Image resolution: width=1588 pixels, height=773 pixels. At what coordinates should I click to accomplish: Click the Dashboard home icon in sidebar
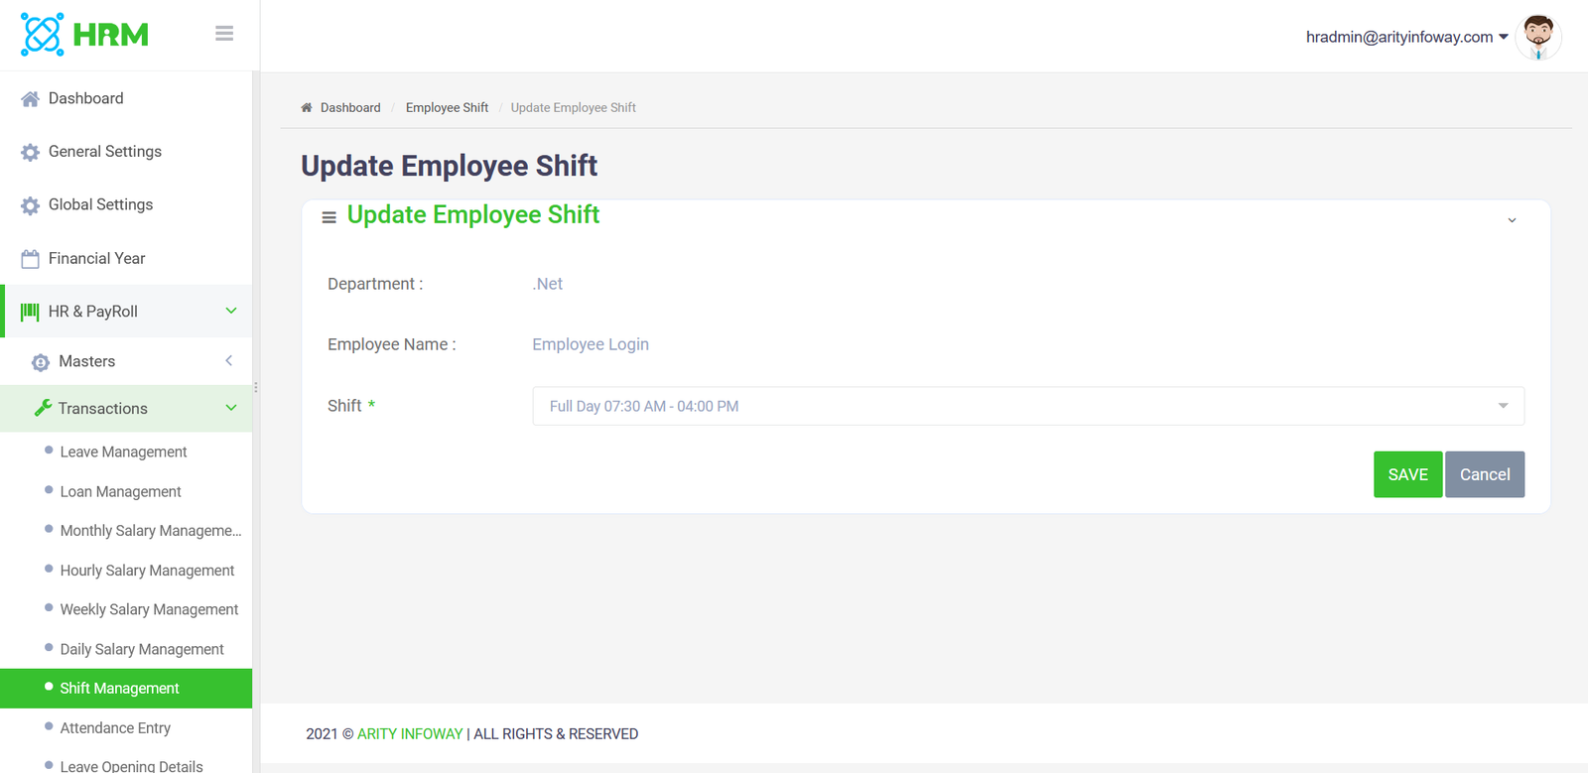pos(30,99)
